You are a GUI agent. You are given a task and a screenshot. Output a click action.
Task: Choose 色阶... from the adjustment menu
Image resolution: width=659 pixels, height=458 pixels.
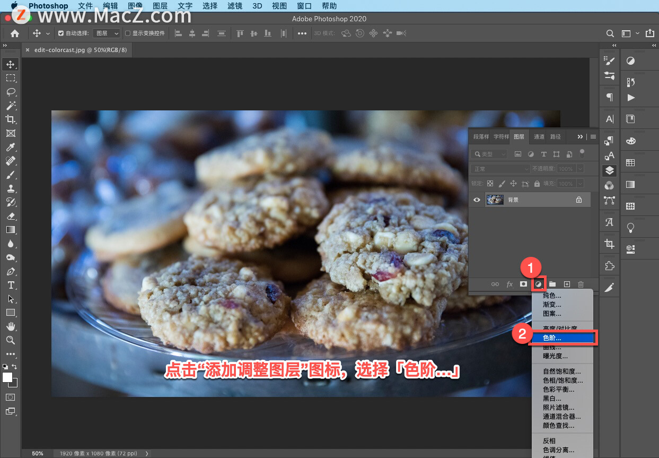coord(564,338)
